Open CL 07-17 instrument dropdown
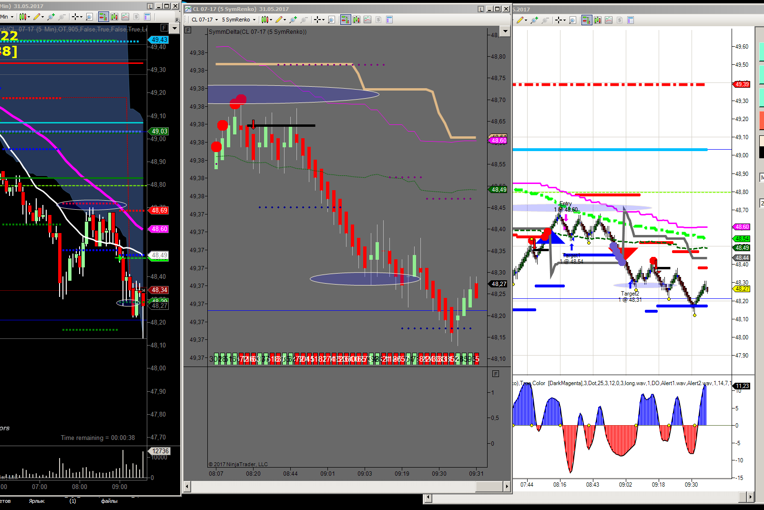This screenshot has height=510, width=764. (204, 20)
